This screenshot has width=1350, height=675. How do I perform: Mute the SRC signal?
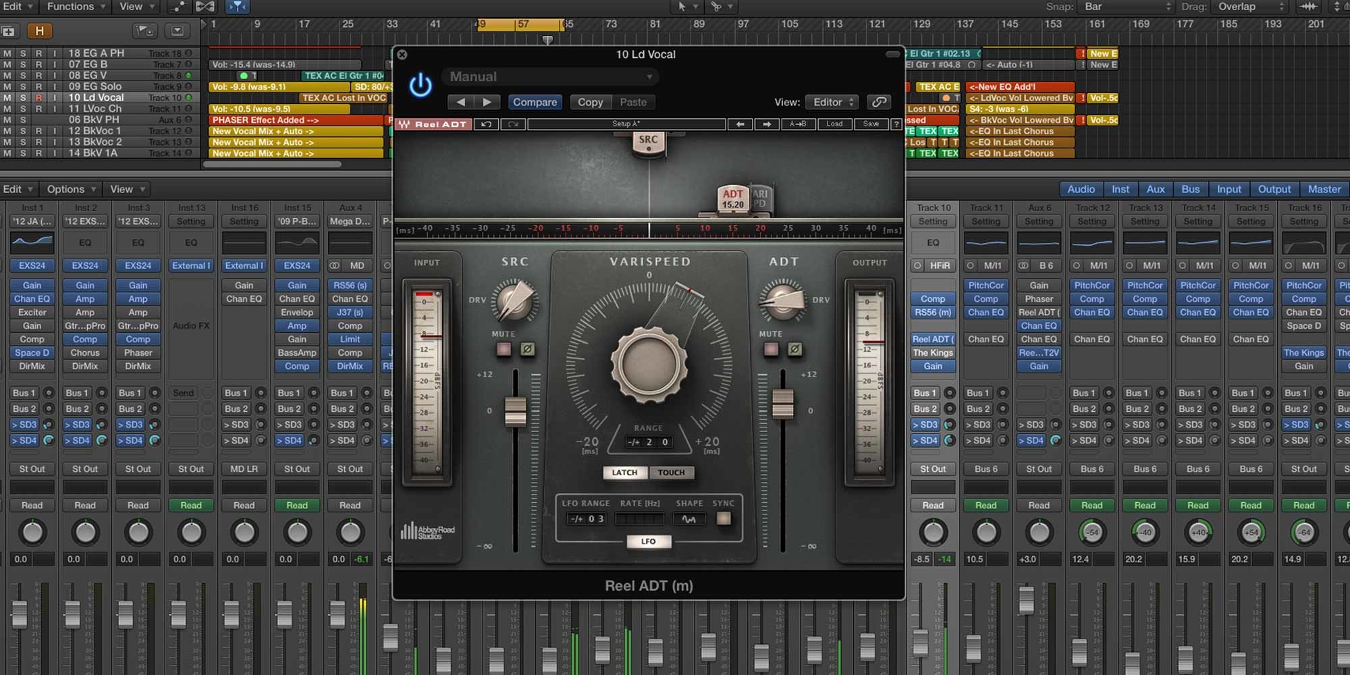coord(504,349)
